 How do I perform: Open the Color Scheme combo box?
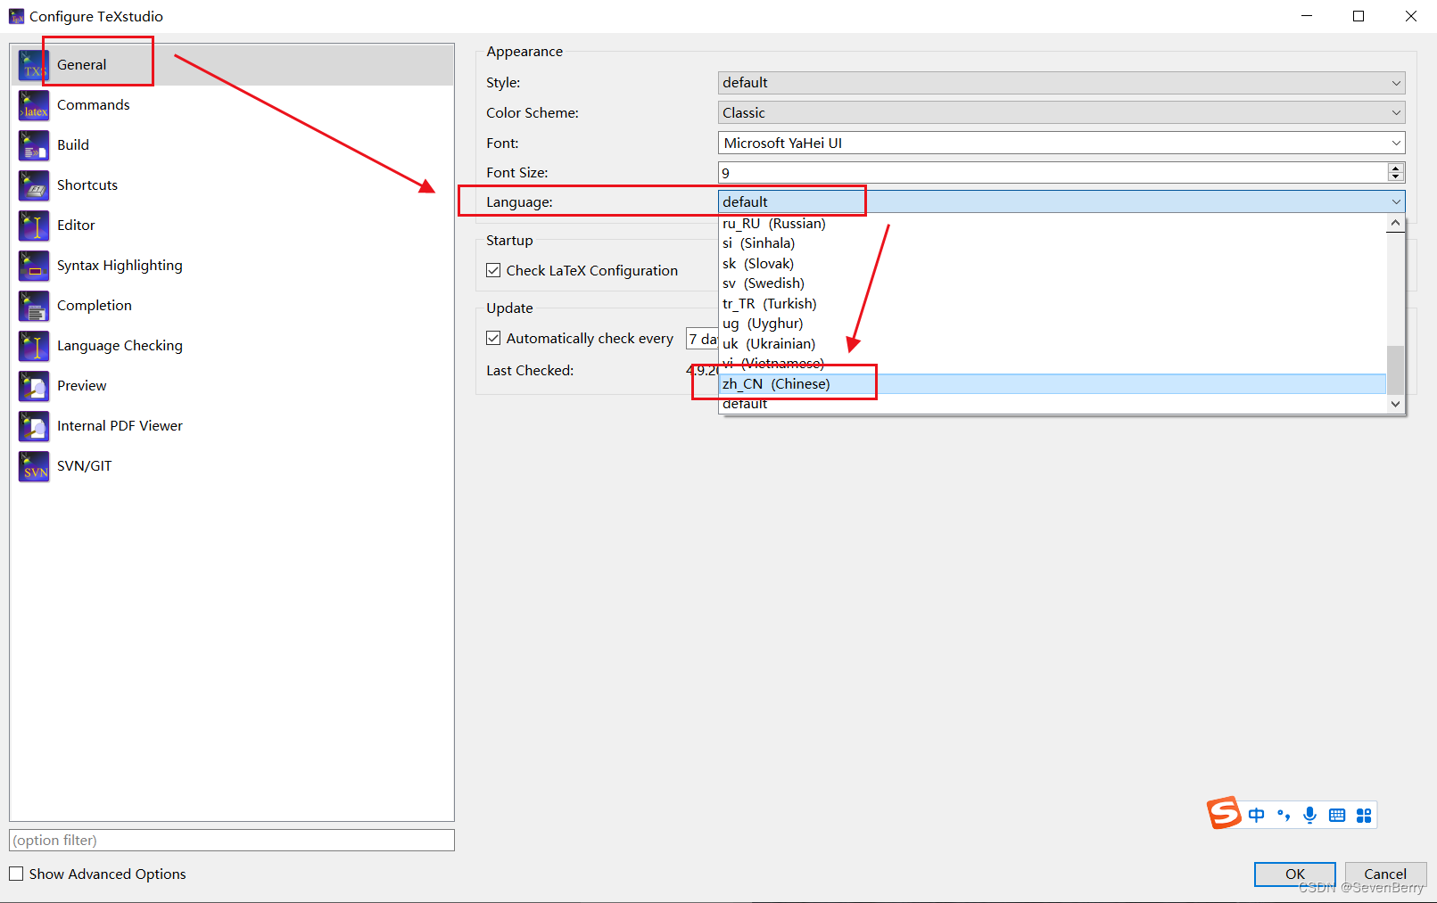tap(1061, 113)
